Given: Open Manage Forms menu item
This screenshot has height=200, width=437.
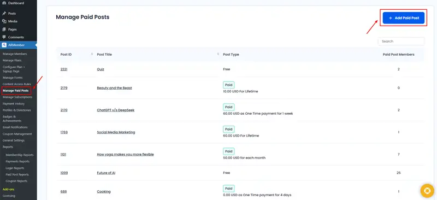Looking at the screenshot, I should click(x=13, y=78).
